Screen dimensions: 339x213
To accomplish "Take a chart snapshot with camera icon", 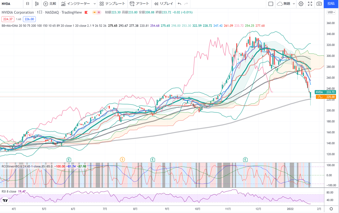I will 319,4.
